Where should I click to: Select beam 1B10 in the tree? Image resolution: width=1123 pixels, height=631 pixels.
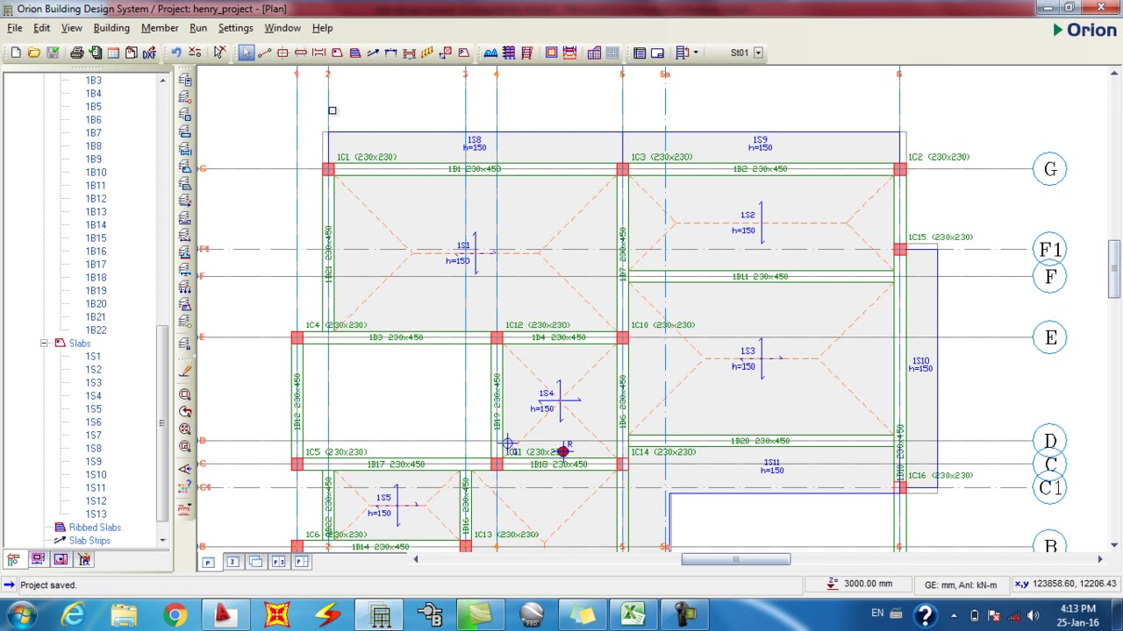tap(96, 173)
